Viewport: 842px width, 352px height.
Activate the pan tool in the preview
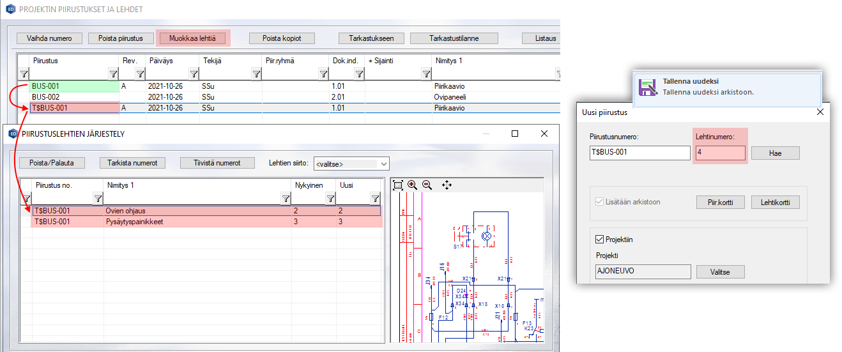pyautogui.click(x=447, y=185)
